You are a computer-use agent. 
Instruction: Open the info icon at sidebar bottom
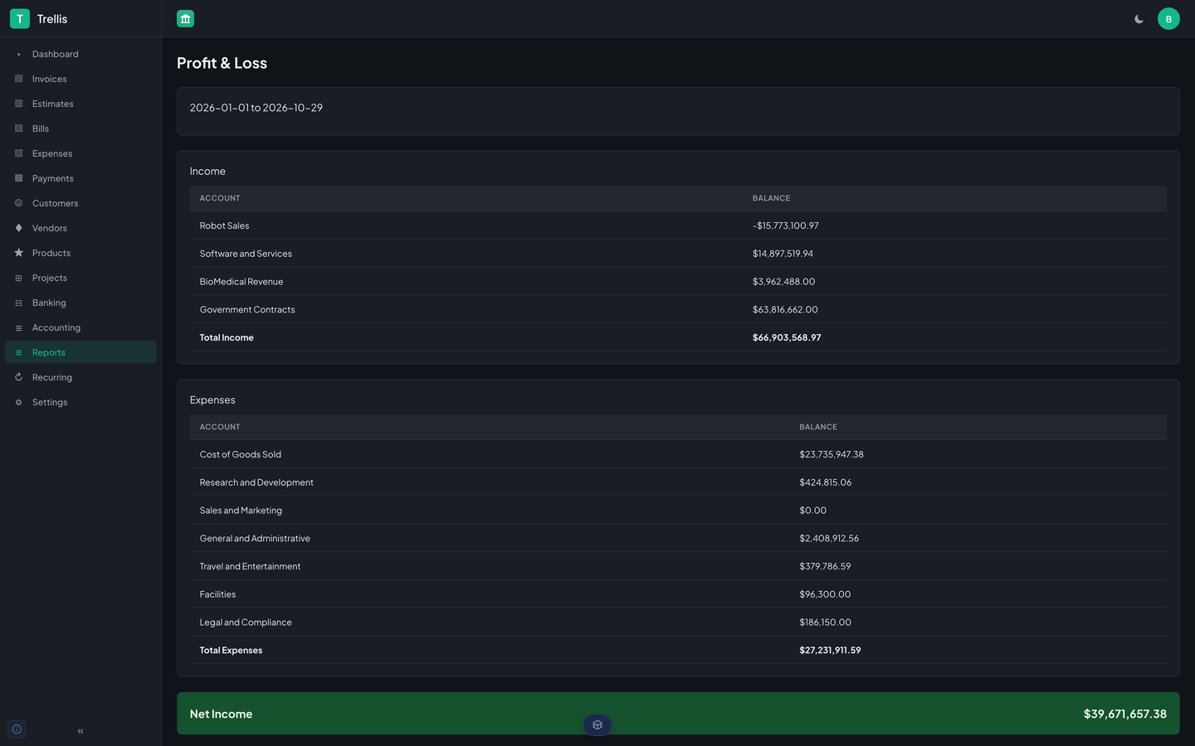click(x=17, y=729)
